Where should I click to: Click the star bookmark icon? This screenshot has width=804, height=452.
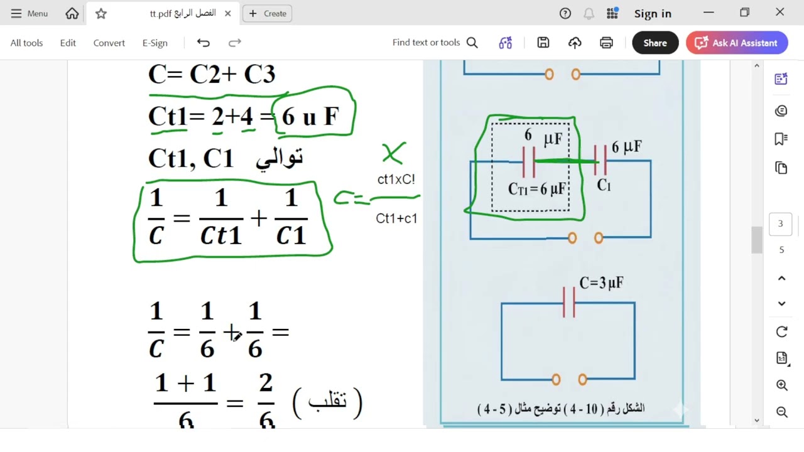click(100, 13)
